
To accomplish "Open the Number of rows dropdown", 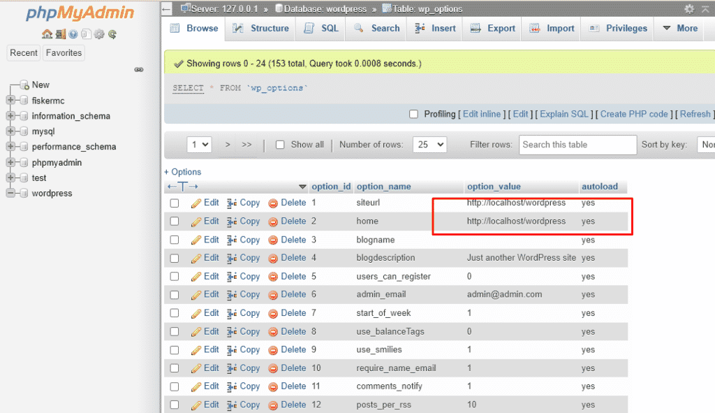I will click(429, 145).
